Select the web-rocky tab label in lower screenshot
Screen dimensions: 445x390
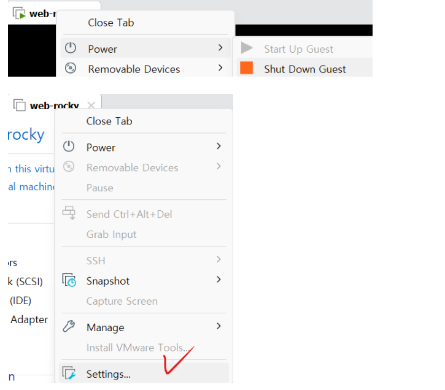pos(54,105)
